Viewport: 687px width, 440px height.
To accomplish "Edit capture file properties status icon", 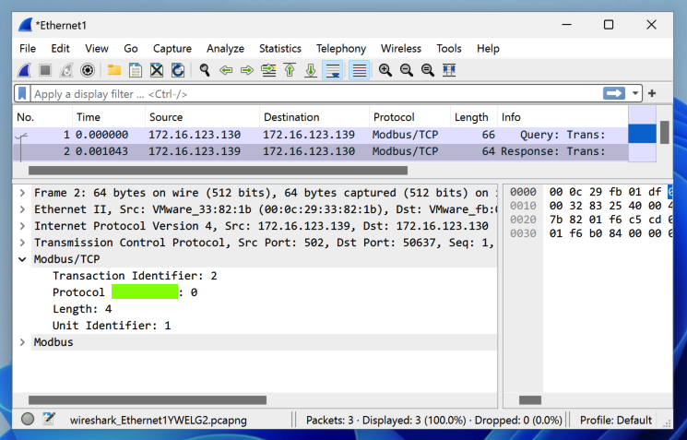I will tap(49, 420).
